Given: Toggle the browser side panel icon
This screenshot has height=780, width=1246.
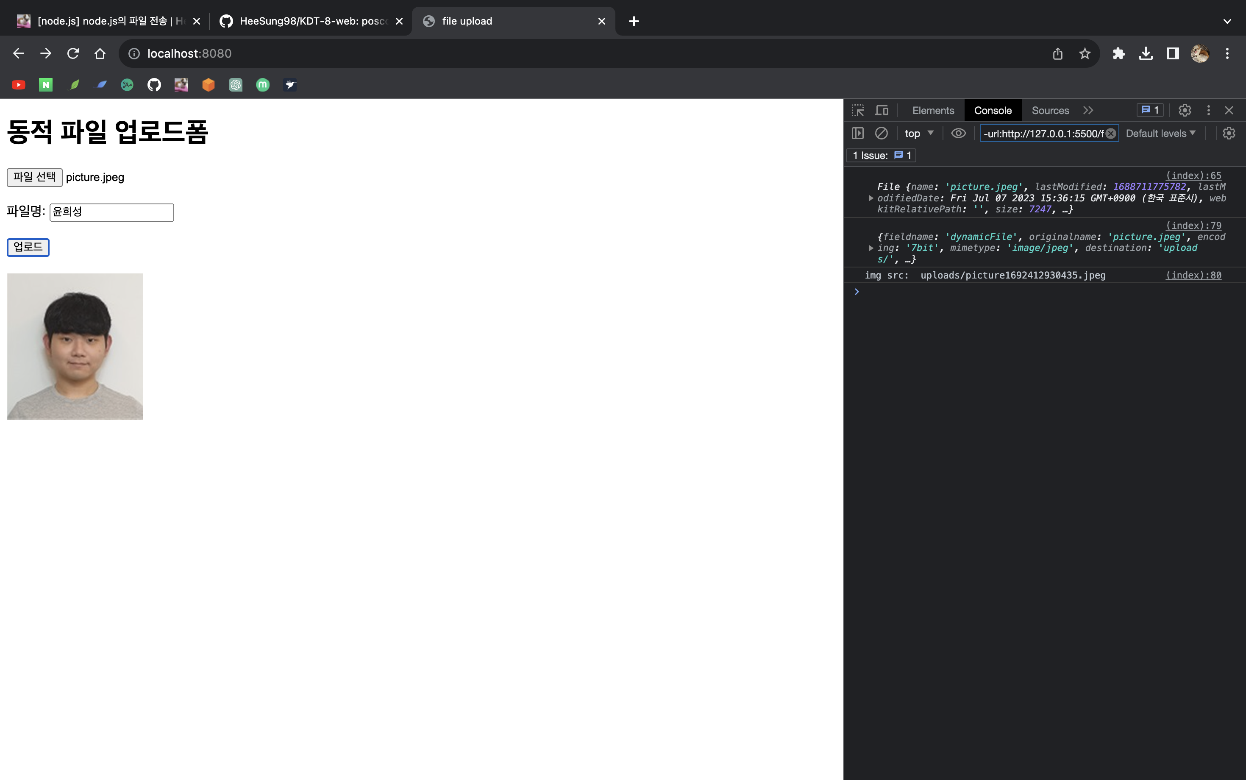Looking at the screenshot, I should tap(1173, 54).
